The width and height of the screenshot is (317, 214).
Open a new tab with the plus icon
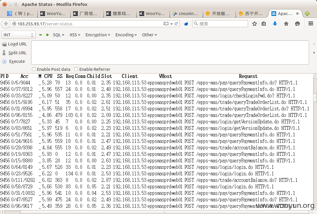point(307,14)
